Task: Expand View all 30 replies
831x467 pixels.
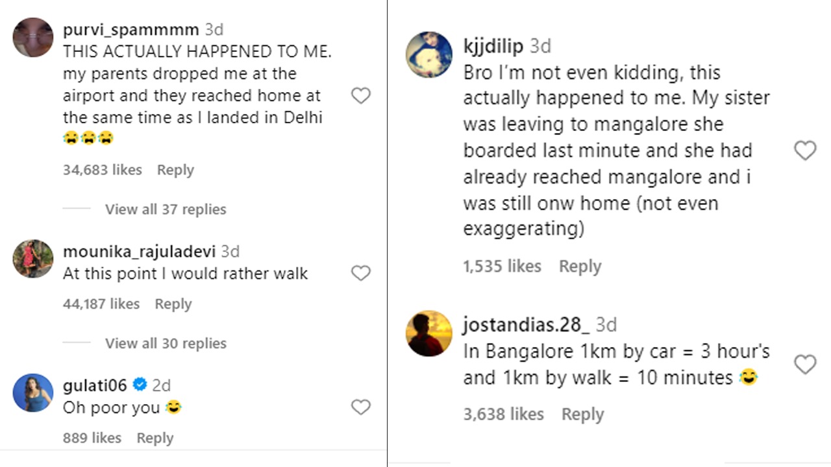Action: click(x=166, y=344)
